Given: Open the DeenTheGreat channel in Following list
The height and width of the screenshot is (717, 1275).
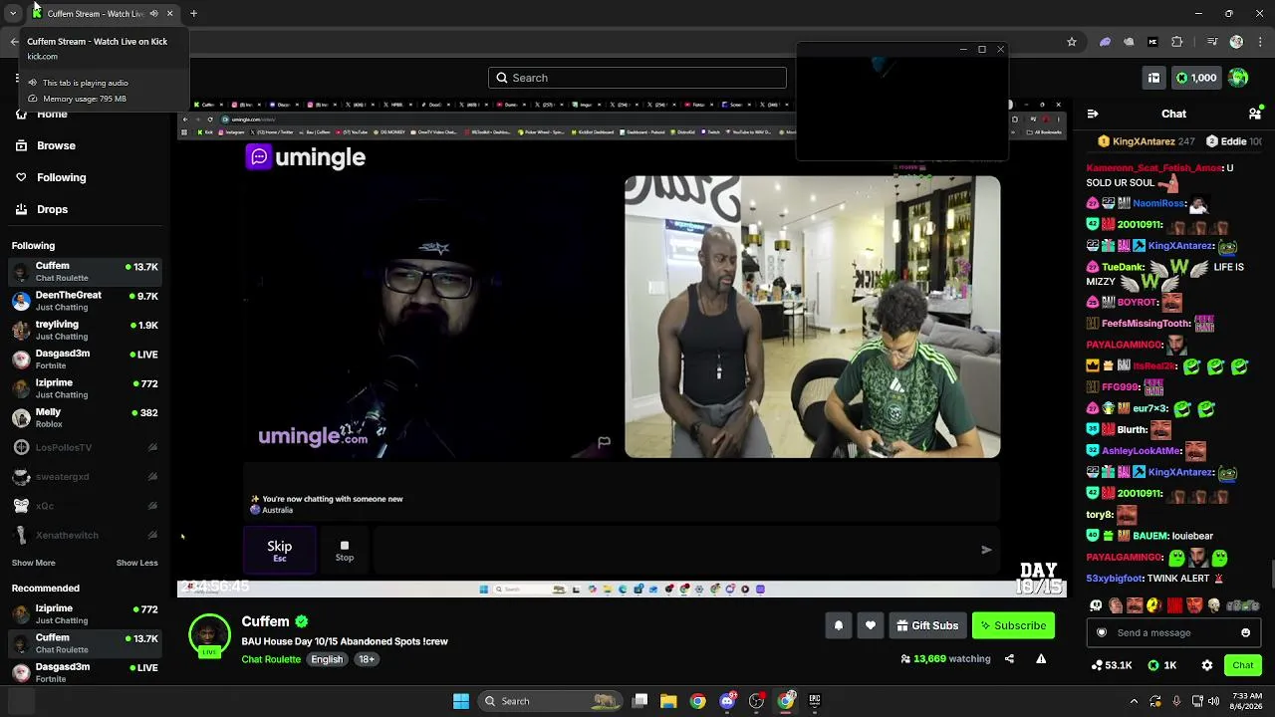Looking at the screenshot, I should click(85, 301).
